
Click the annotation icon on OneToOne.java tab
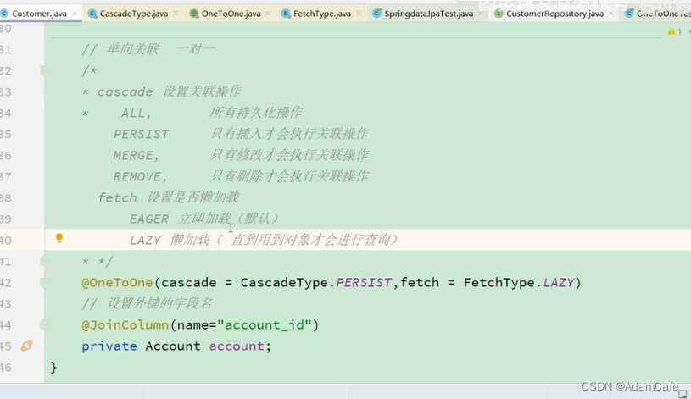tap(194, 14)
